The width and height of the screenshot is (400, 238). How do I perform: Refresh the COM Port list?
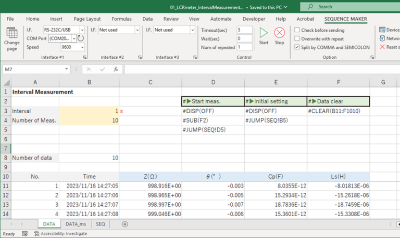81,38
